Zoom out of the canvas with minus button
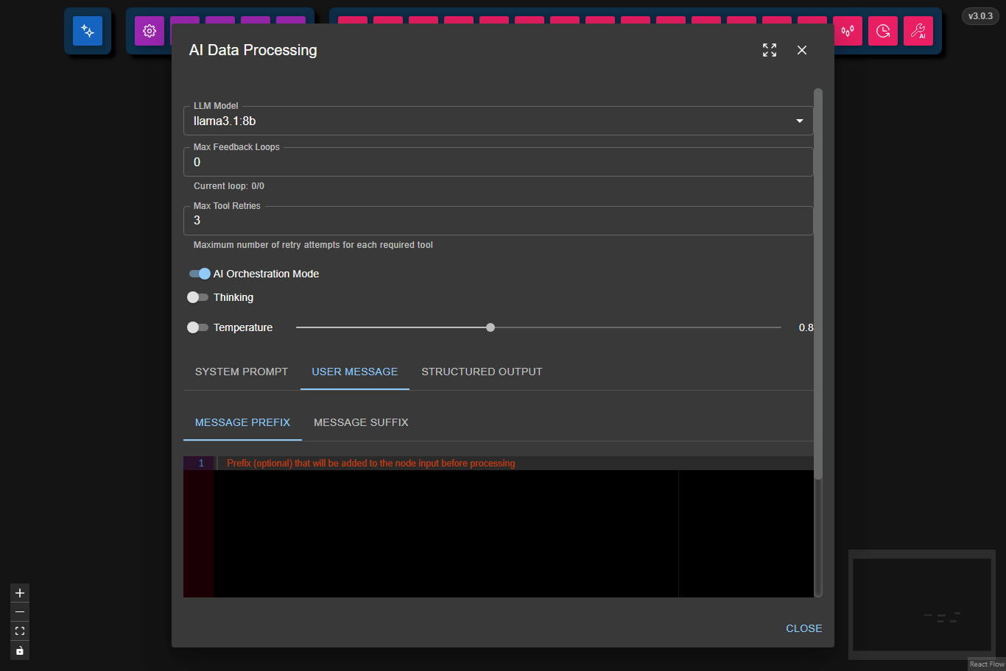Image resolution: width=1006 pixels, height=671 pixels. (x=20, y=612)
